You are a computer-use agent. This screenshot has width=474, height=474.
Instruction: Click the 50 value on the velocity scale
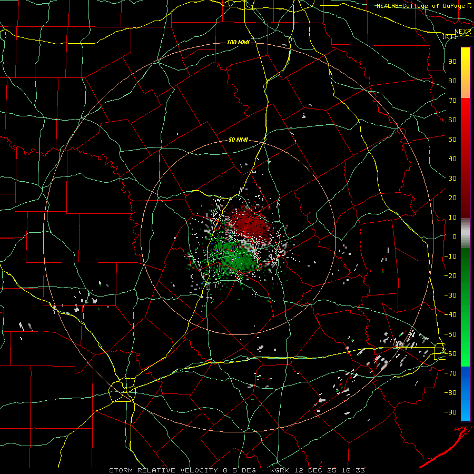tap(452, 140)
